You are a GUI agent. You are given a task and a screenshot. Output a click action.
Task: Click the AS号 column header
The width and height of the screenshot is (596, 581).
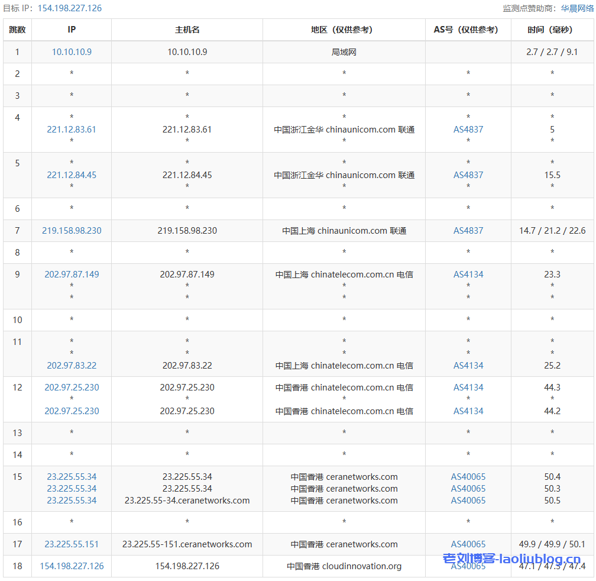(468, 30)
